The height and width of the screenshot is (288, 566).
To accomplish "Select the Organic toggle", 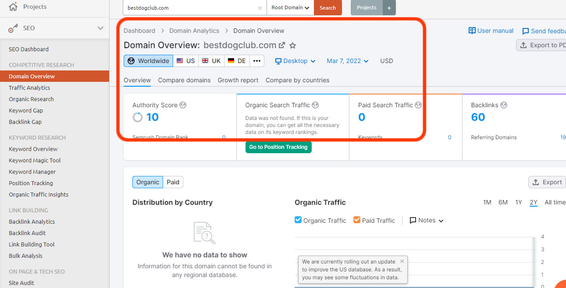I will pos(148,182).
